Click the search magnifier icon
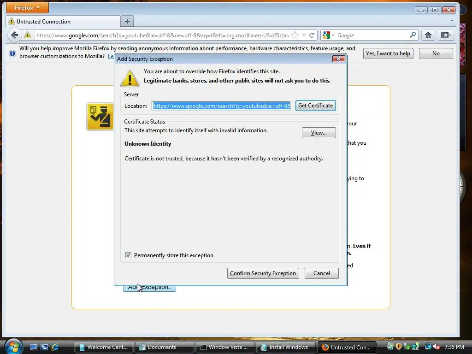The height and width of the screenshot is (354, 472). (413, 35)
